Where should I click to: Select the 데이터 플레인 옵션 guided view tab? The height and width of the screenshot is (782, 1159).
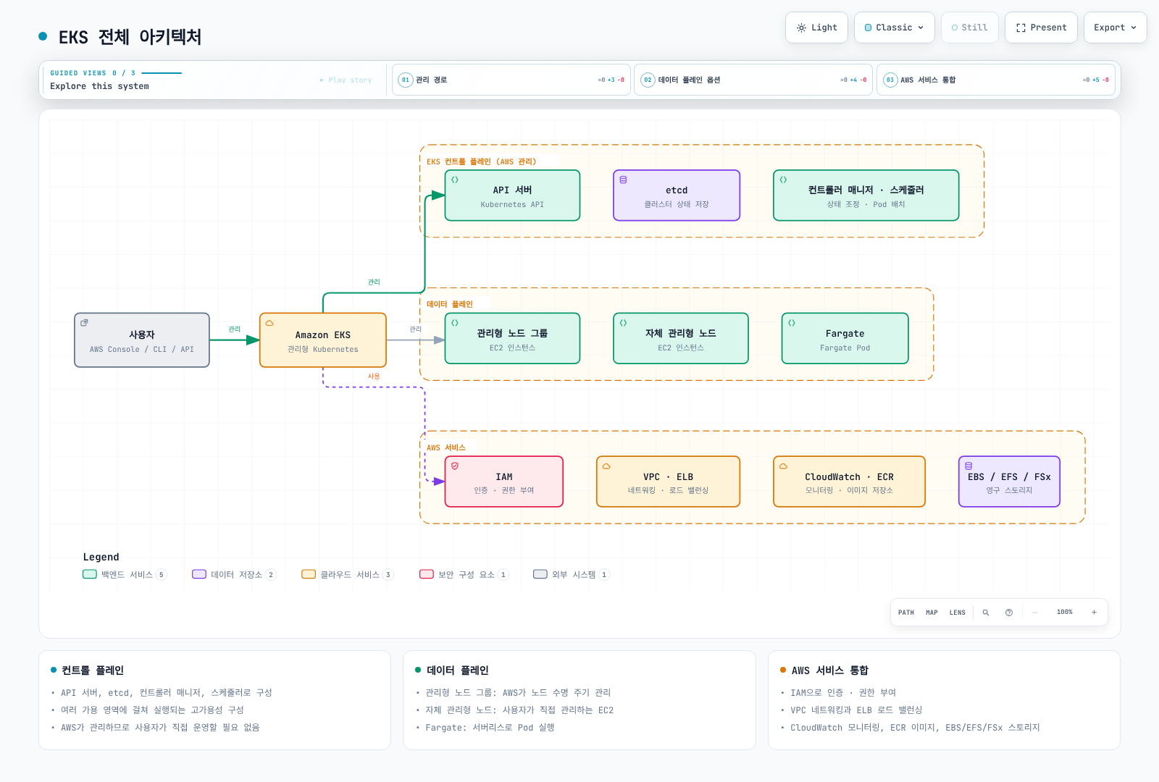[753, 80]
